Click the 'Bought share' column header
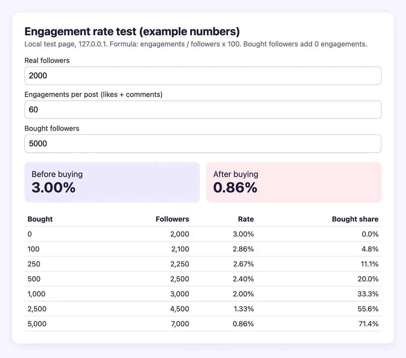This screenshot has width=406, height=358. point(355,219)
